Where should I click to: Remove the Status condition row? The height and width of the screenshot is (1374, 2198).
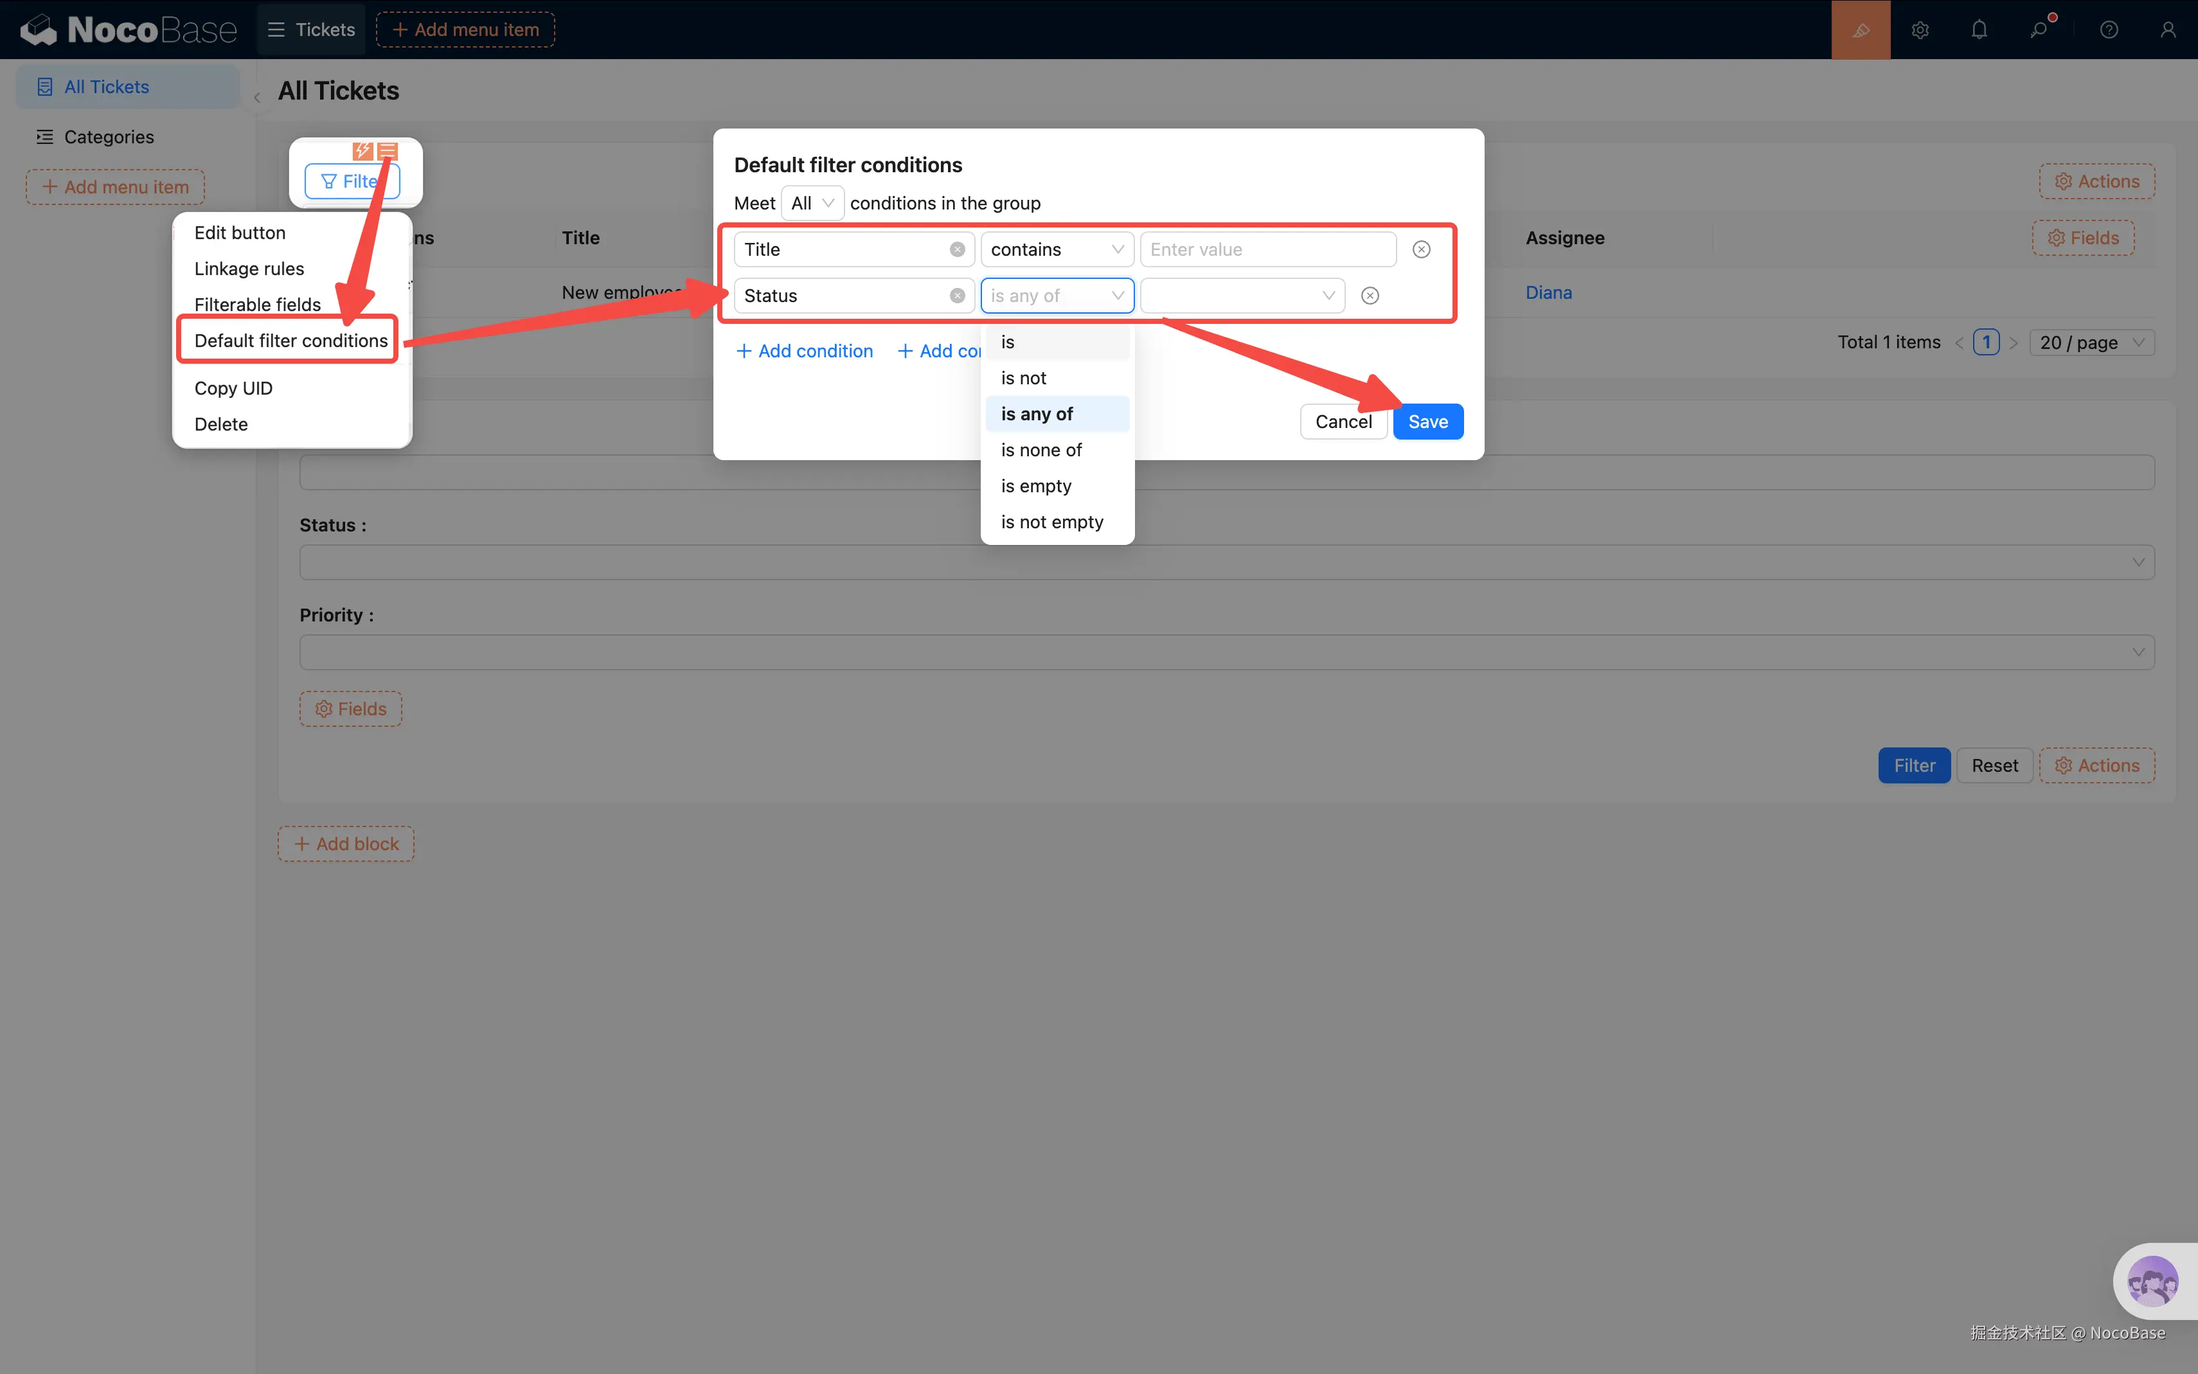point(1370,296)
